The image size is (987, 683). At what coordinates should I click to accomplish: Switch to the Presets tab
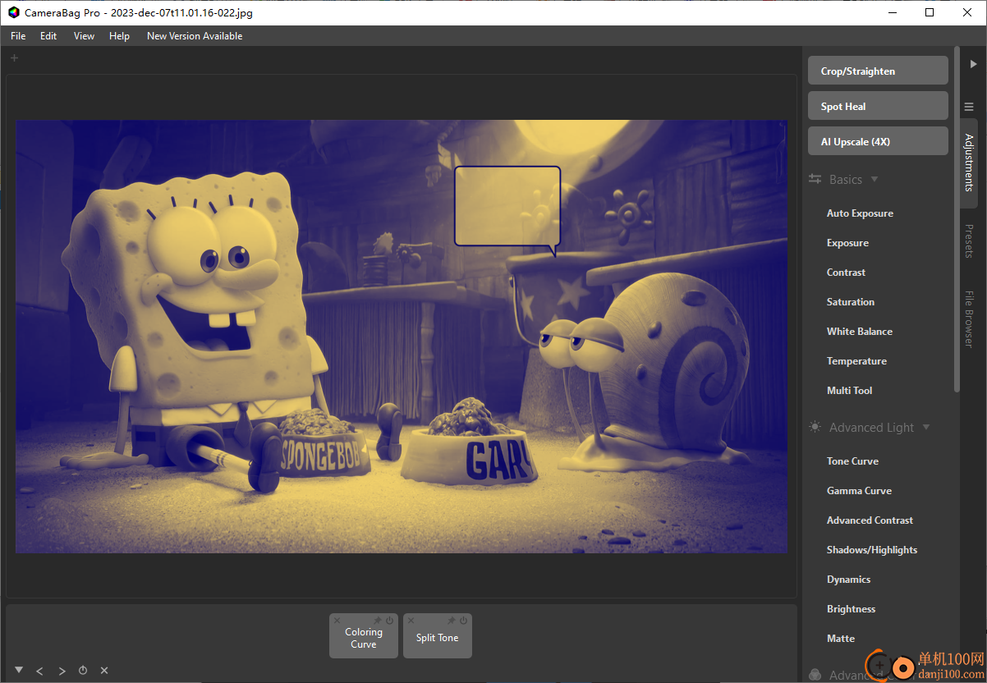click(x=969, y=241)
